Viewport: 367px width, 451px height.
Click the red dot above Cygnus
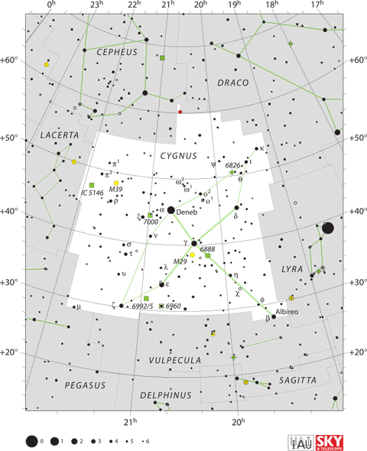(x=180, y=112)
